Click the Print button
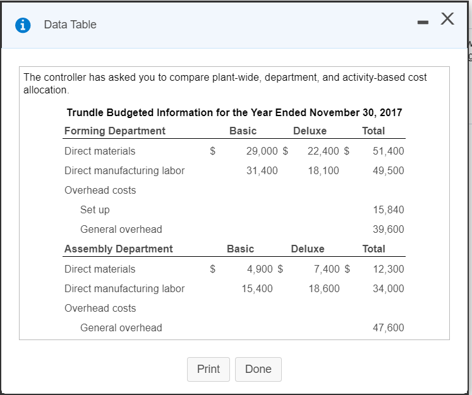The width and height of the screenshot is (472, 395). point(209,369)
